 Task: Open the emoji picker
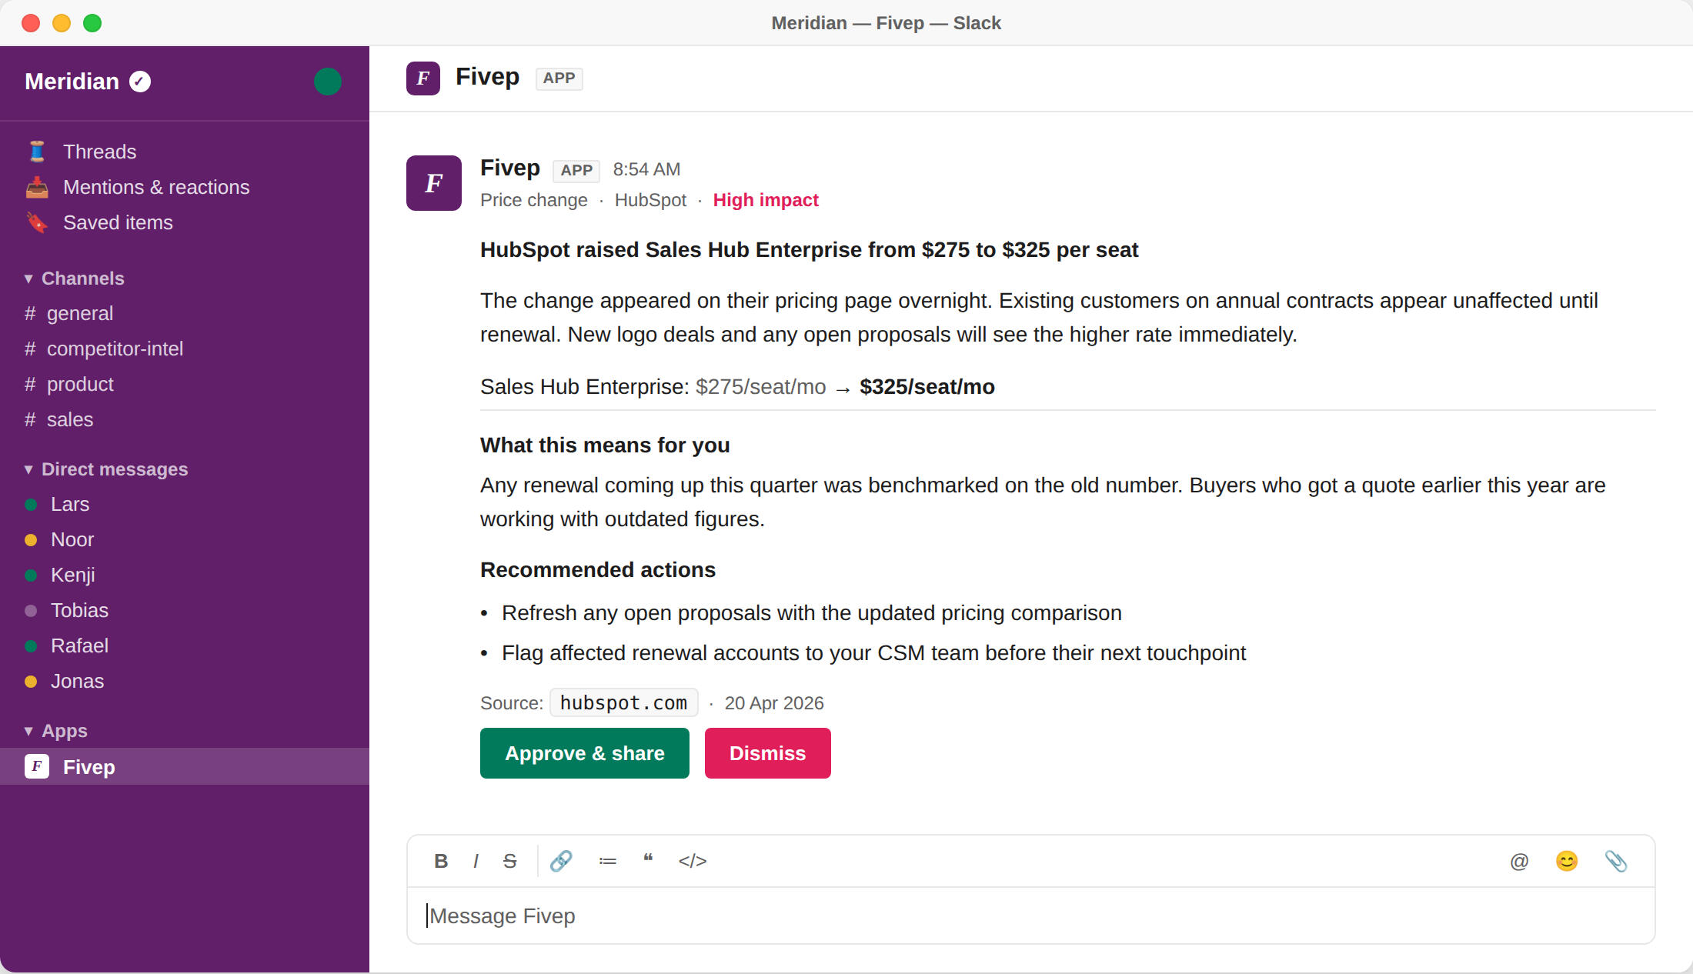click(1567, 861)
